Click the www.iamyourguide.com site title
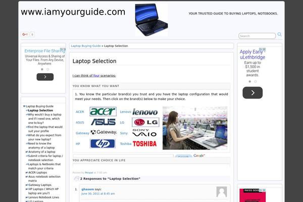This screenshot has width=303, height=202. pyautogui.click(x=73, y=12)
